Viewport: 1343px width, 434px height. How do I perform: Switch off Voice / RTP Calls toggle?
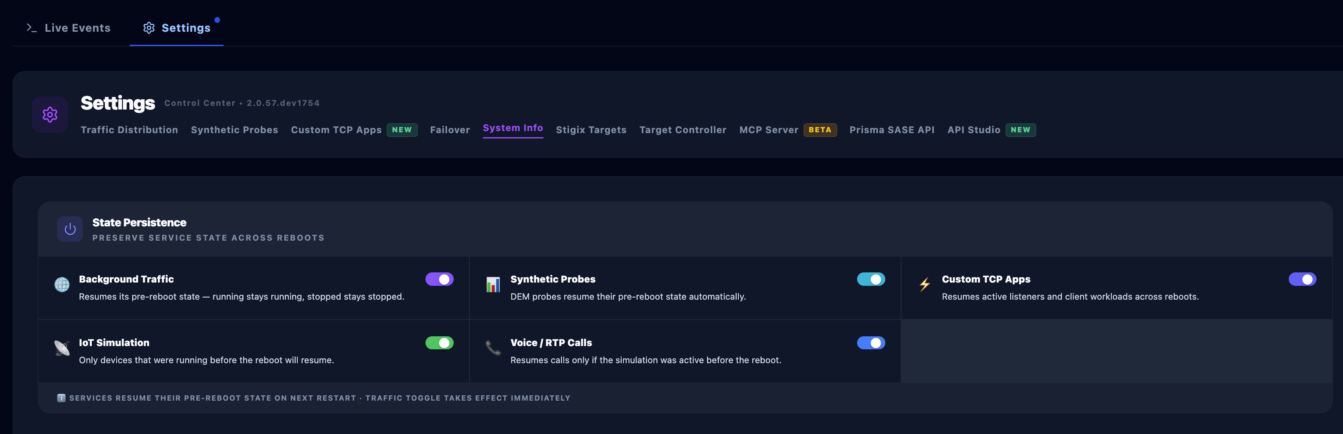coord(871,343)
